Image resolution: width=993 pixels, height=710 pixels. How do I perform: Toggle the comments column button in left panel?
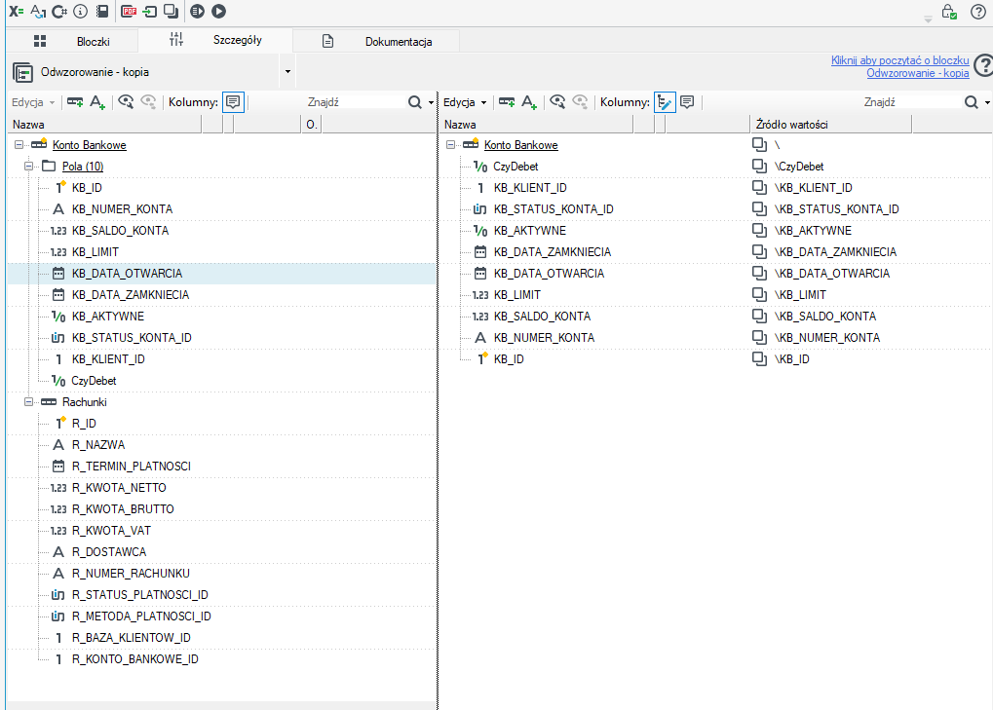[233, 102]
